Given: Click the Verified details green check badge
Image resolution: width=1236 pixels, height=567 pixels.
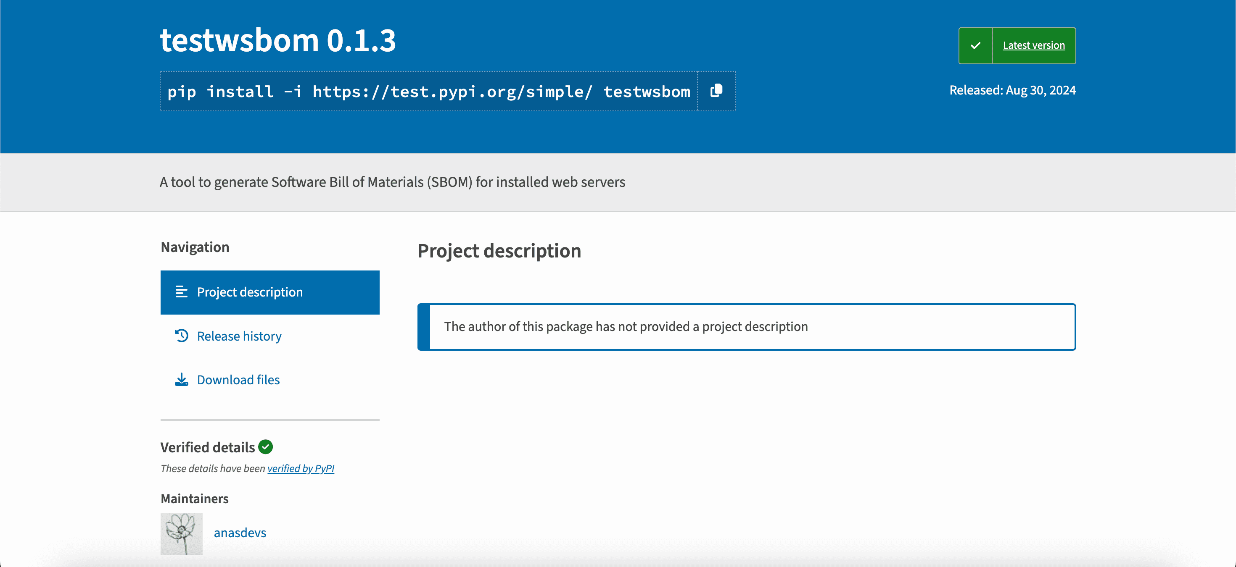Looking at the screenshot, I should [265, 447].
